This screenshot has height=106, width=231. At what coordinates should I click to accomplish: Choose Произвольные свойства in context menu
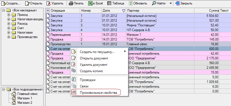(99, 93)
